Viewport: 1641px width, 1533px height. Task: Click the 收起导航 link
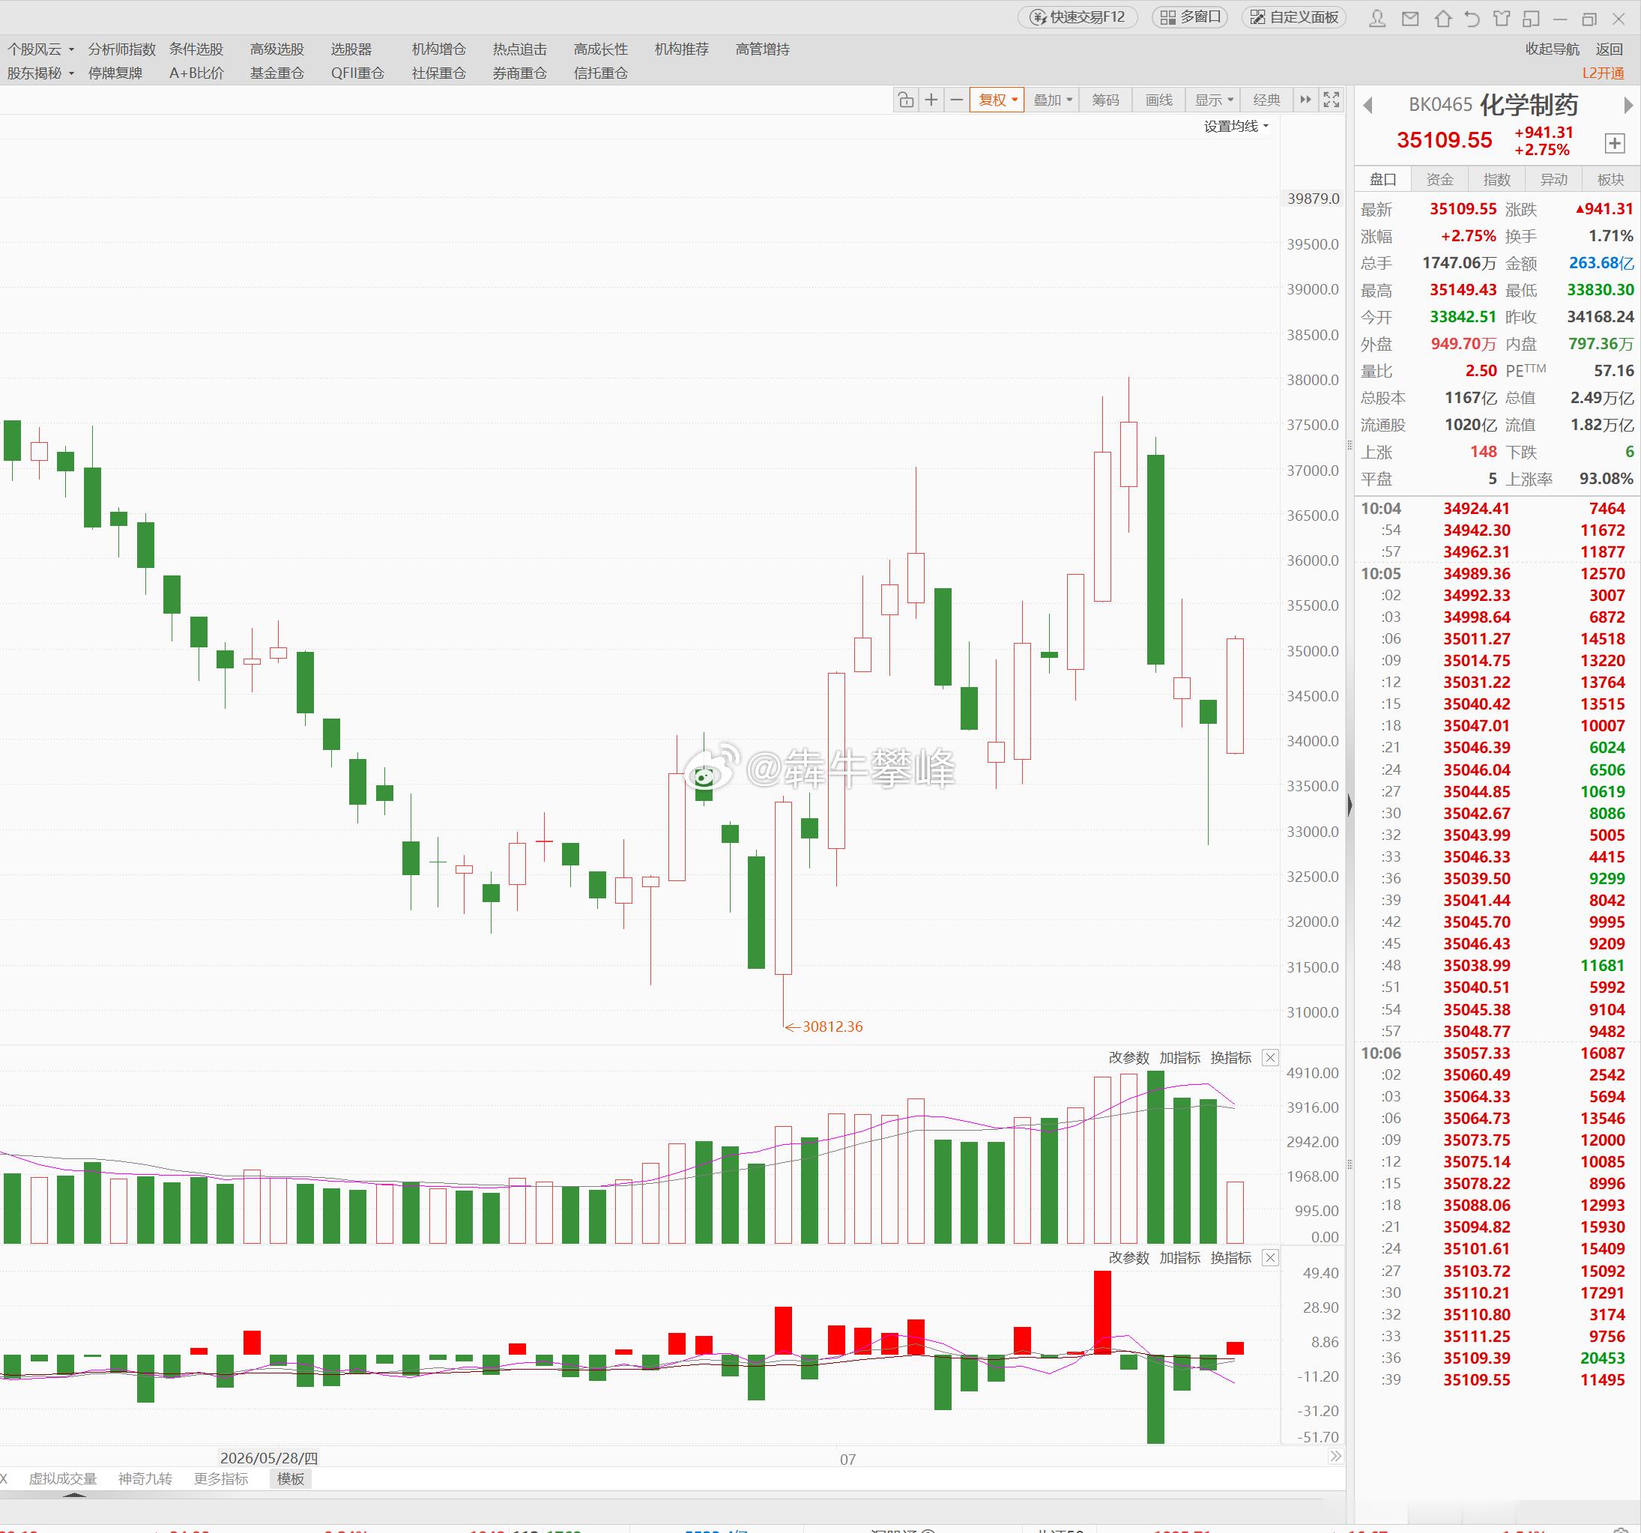[1552, 49]
